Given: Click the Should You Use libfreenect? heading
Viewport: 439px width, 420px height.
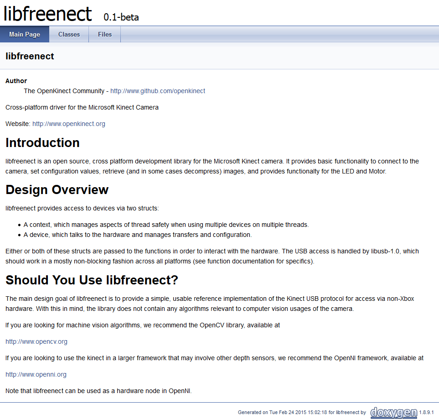Looking at the screenshot, I should coord(92,279).
